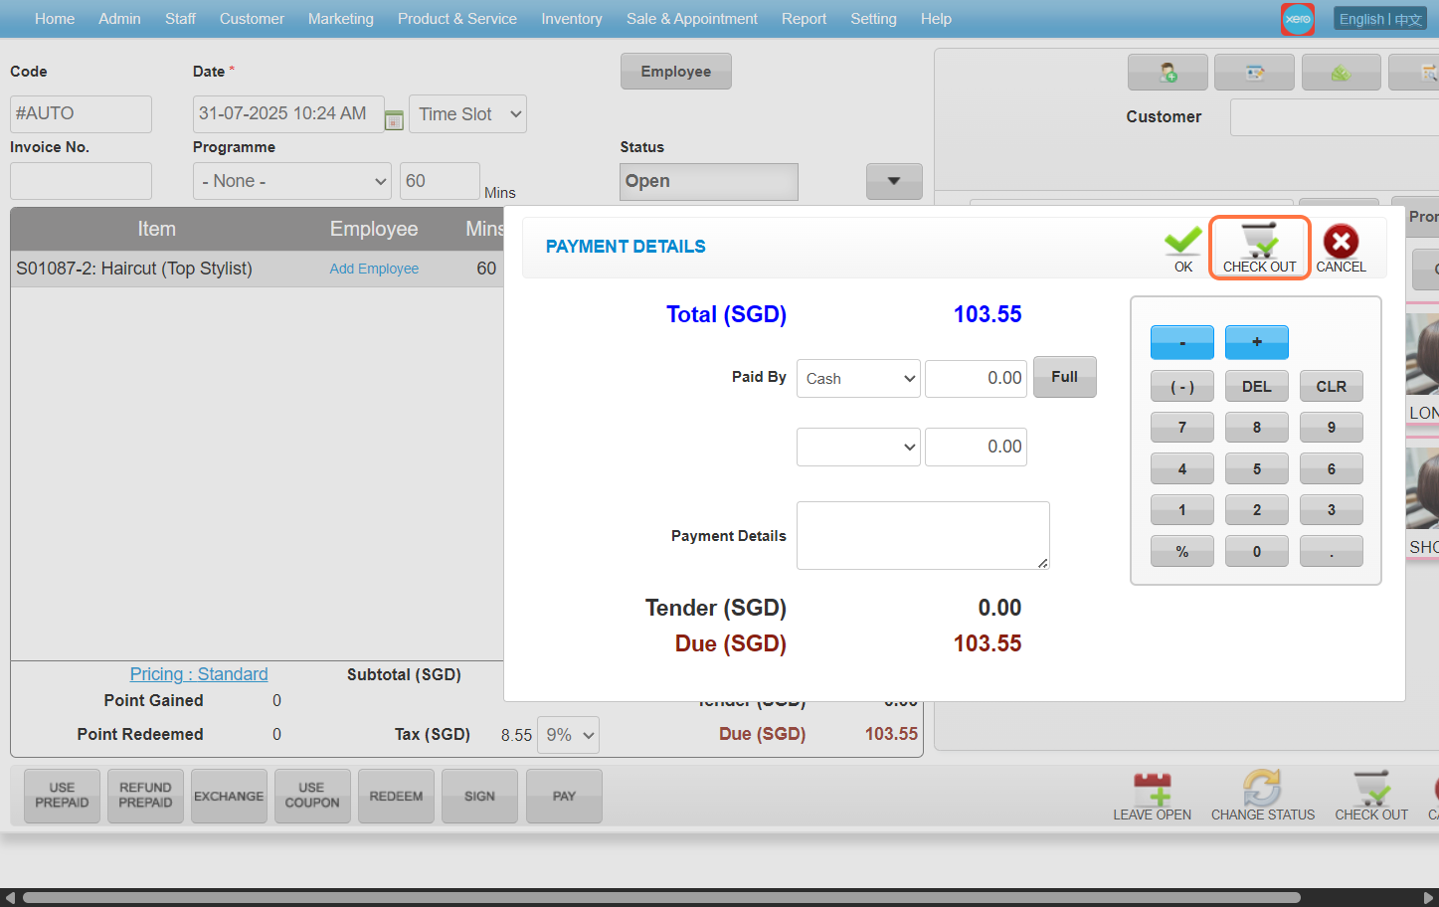
Task: Click the red CANCEL cross icon
Action: 1341,242
